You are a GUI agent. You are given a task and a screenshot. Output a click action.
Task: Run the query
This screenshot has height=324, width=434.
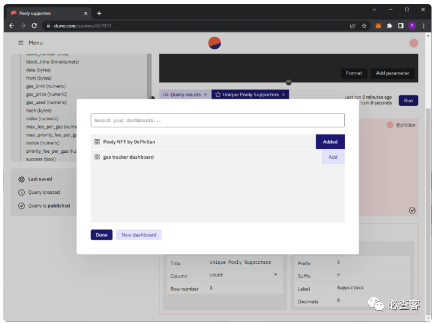click(408, 100)
